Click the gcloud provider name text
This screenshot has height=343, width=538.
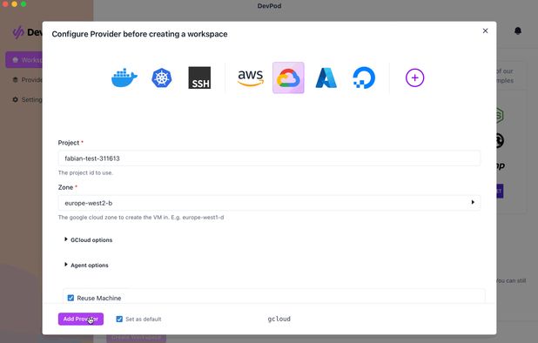click(x=279, y=319)
